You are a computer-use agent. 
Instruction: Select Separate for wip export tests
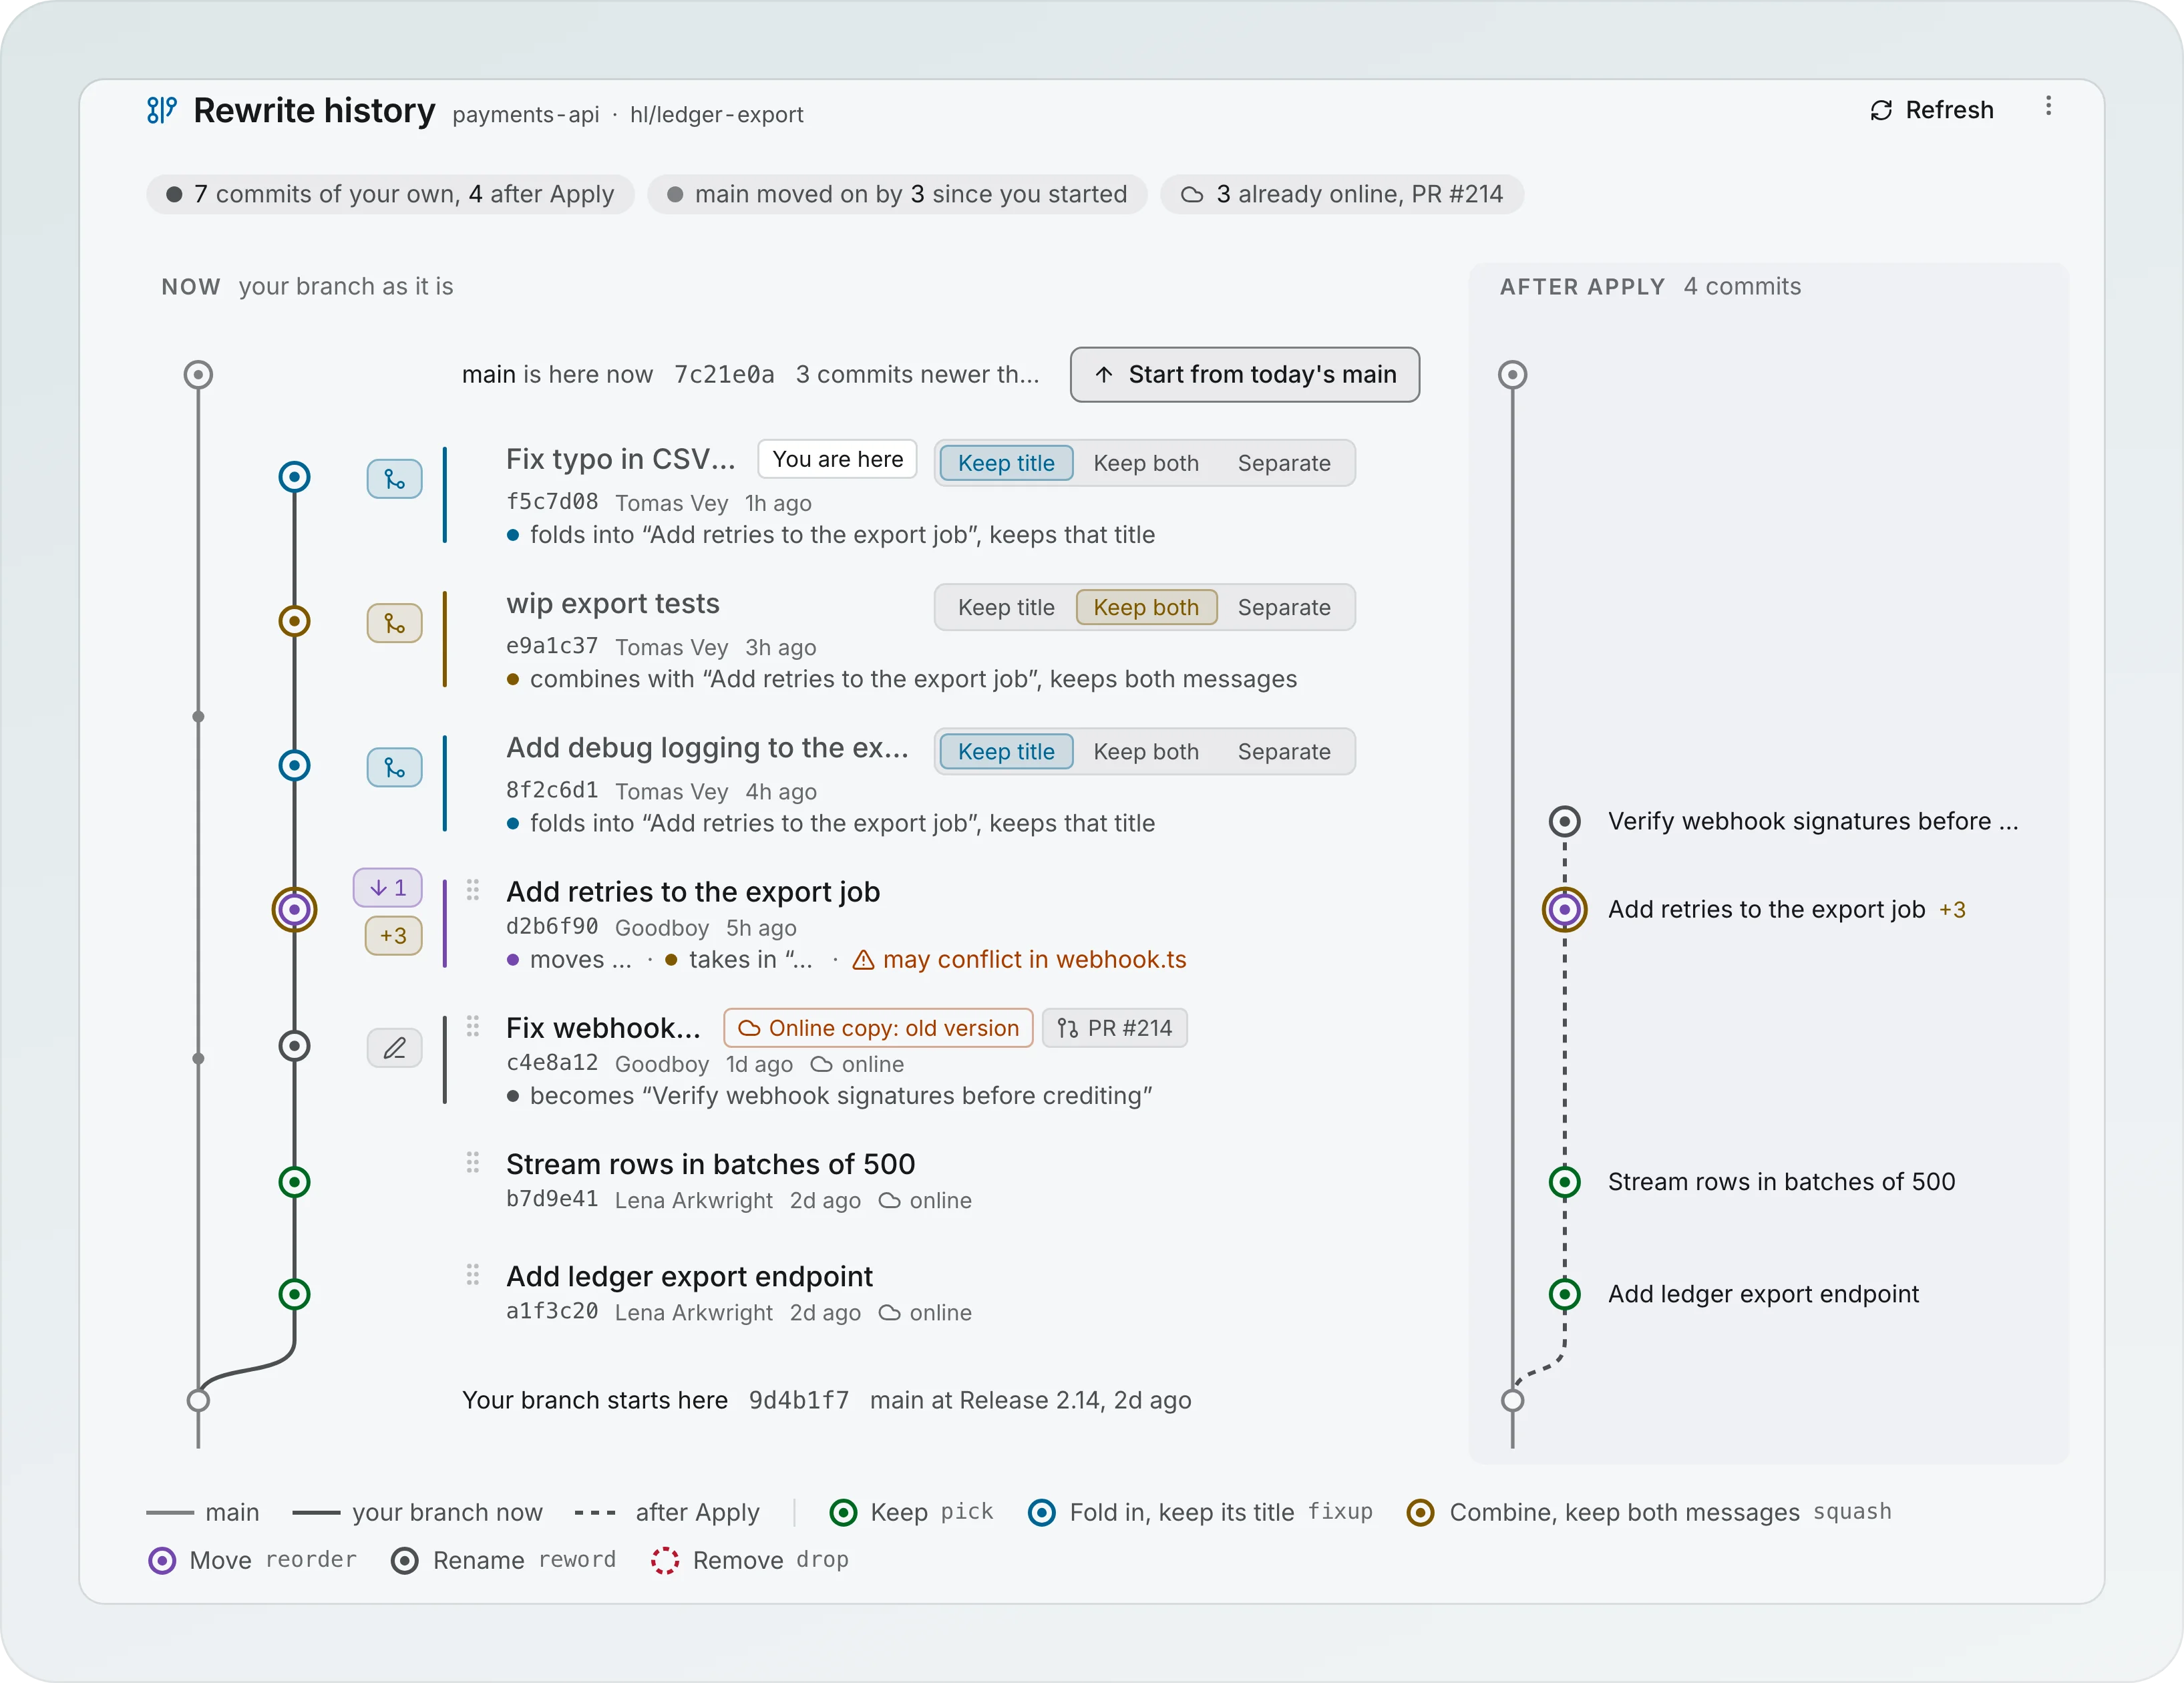1284,607
